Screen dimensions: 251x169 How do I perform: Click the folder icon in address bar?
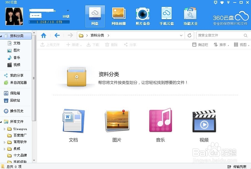[x=81, y=35]
